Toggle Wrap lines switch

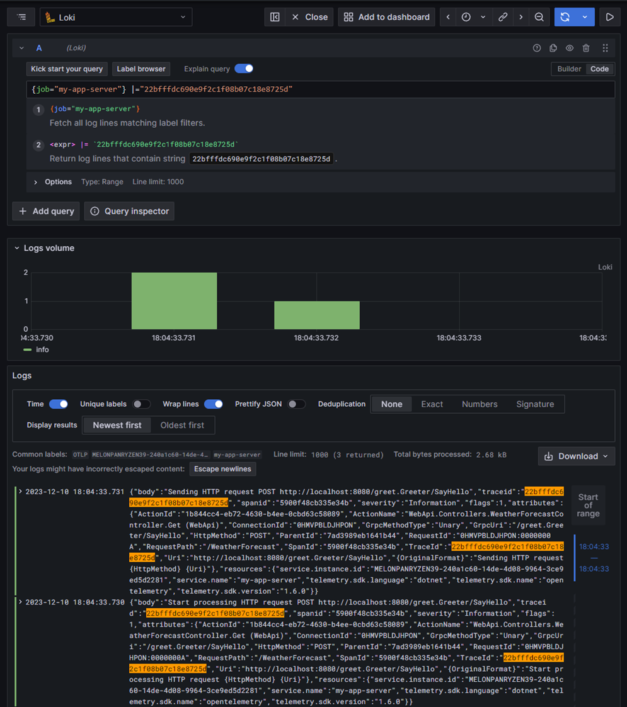[214, 404]
